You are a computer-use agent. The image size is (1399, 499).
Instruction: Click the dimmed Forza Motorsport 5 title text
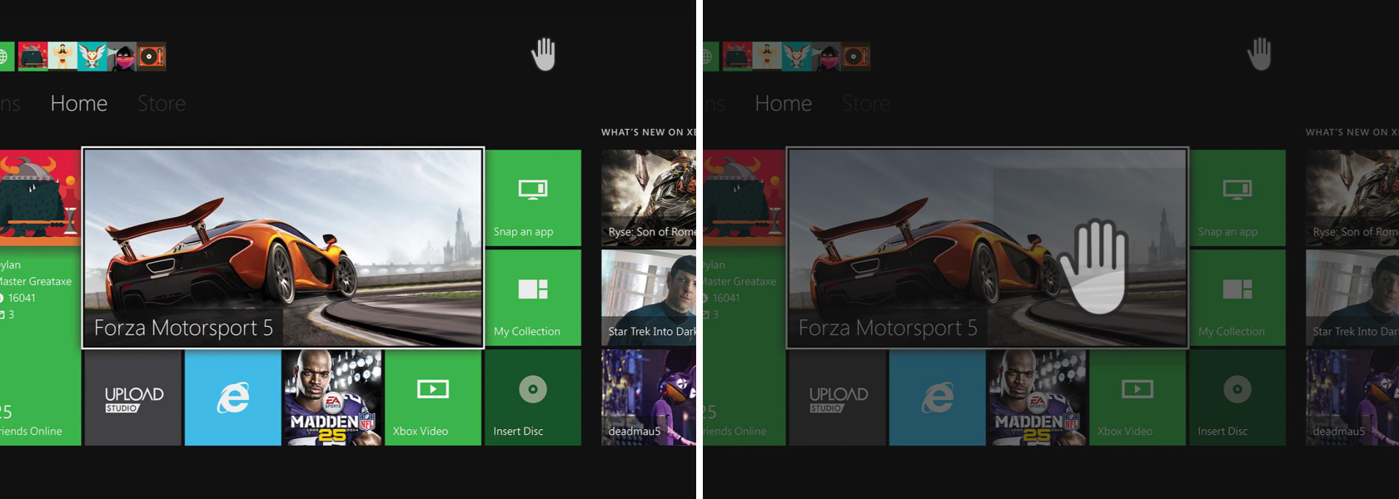(x=888, y=329)
